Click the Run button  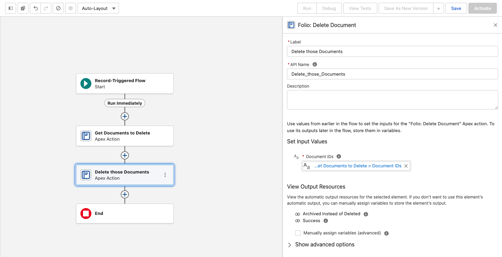coord(307,8)
